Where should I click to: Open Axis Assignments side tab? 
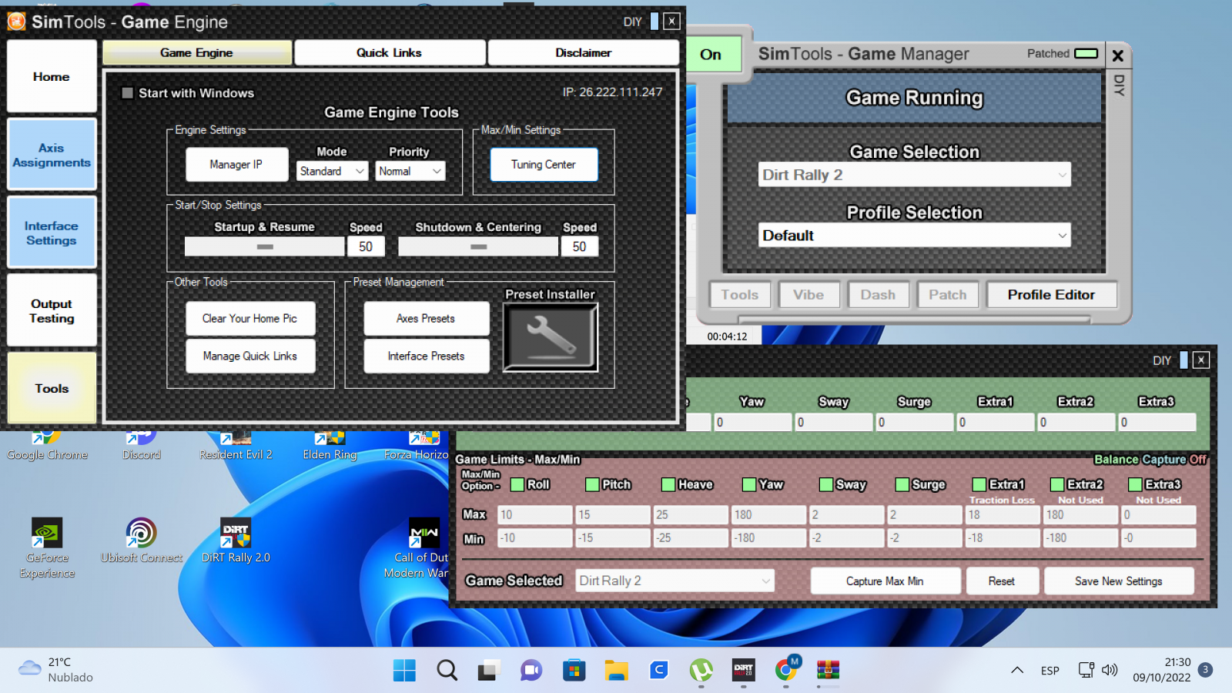[x=52, y=155]
